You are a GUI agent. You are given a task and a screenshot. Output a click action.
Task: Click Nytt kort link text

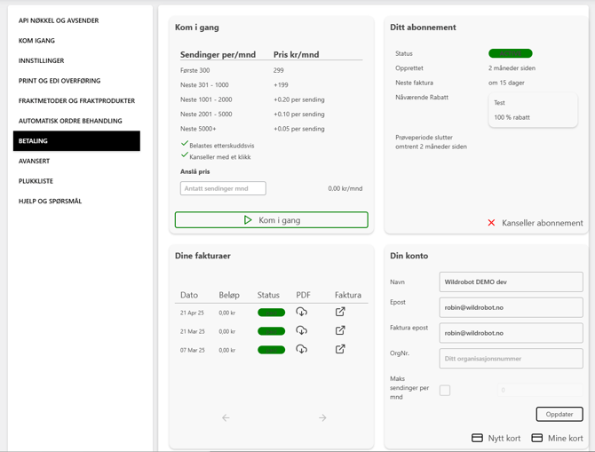pos(504,438)
